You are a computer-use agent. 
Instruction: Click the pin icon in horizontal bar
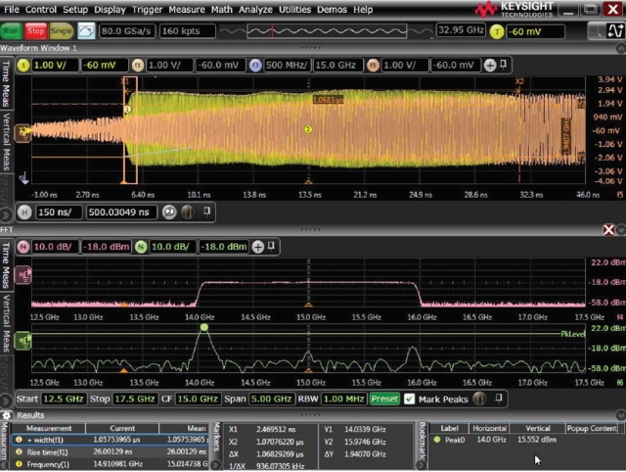(x=206, y=212)
